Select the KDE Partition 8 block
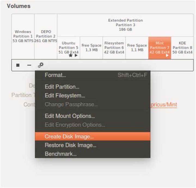This screenshot has width=196, height=188. point(182,48)
